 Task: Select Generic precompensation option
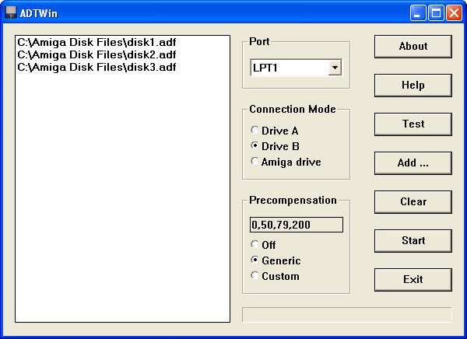[255, 260]
